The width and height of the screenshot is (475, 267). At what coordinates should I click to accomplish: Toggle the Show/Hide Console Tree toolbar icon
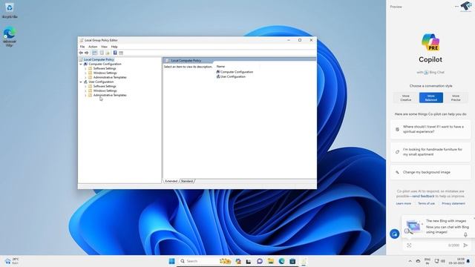click(x=95, y=53)
